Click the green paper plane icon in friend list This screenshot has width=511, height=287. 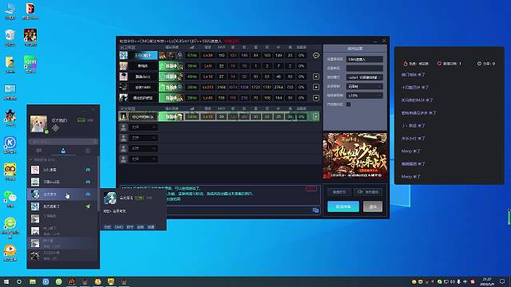tap(88, 206)
